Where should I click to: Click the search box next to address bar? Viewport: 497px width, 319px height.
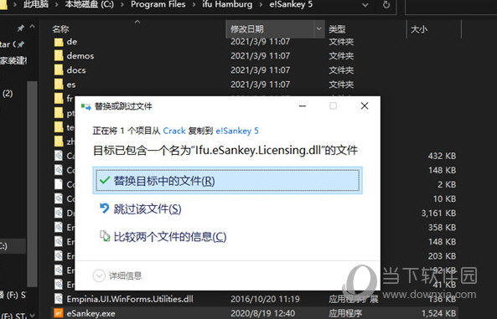(x=451, y=7)
